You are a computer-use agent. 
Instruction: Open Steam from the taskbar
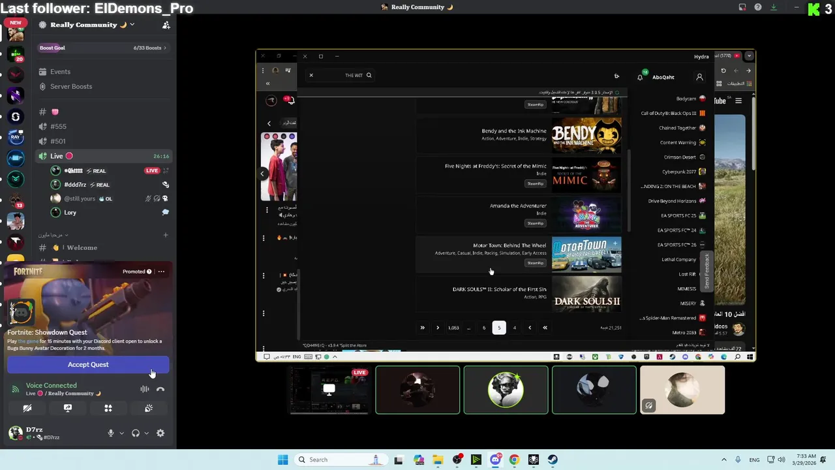coord(553,460)
